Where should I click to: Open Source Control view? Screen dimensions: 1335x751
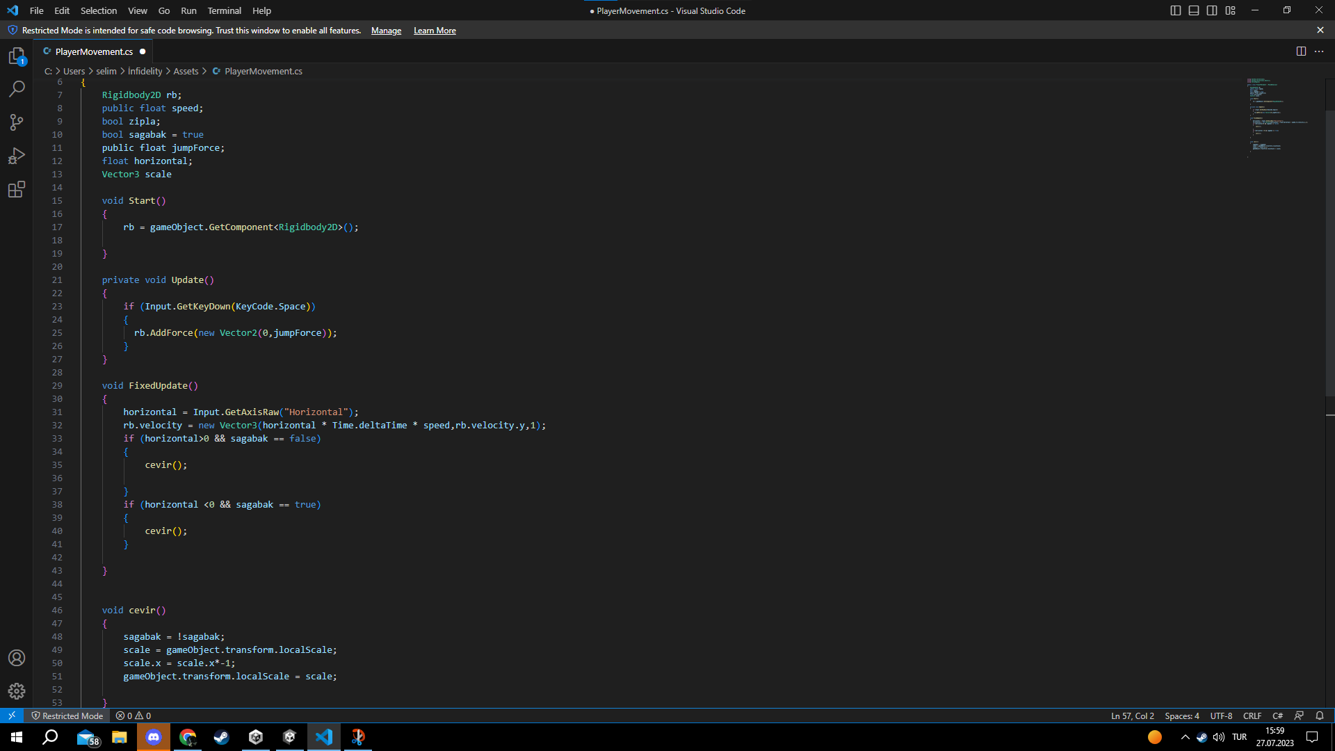pos(17,122)
